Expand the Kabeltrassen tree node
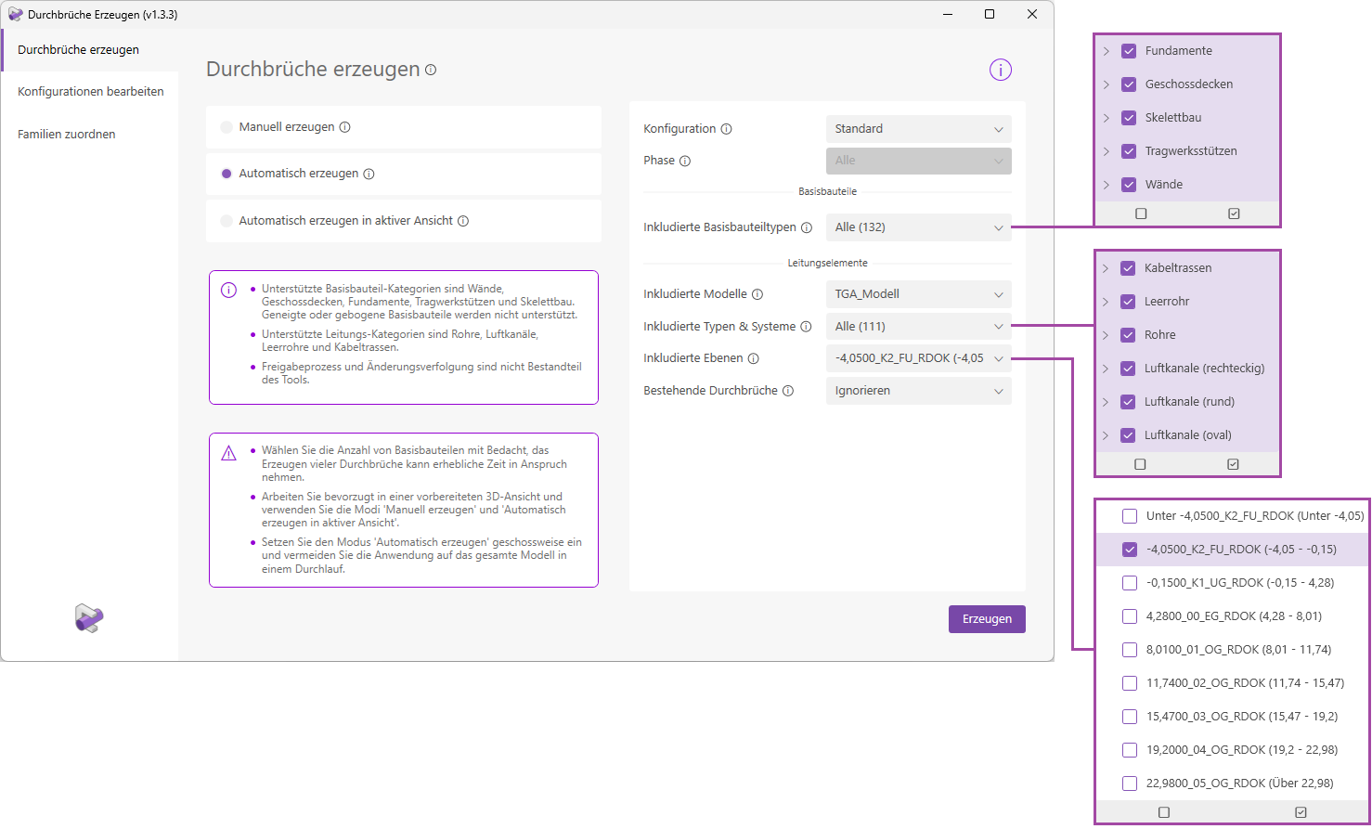 tap(1106, 268)
